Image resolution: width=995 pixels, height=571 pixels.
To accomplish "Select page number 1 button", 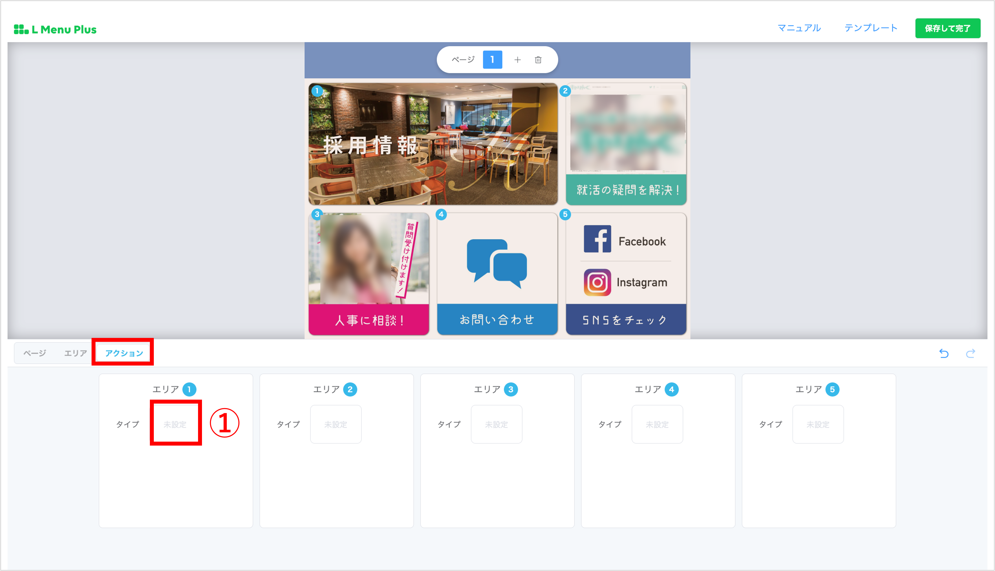I will [x=492, y=60].
